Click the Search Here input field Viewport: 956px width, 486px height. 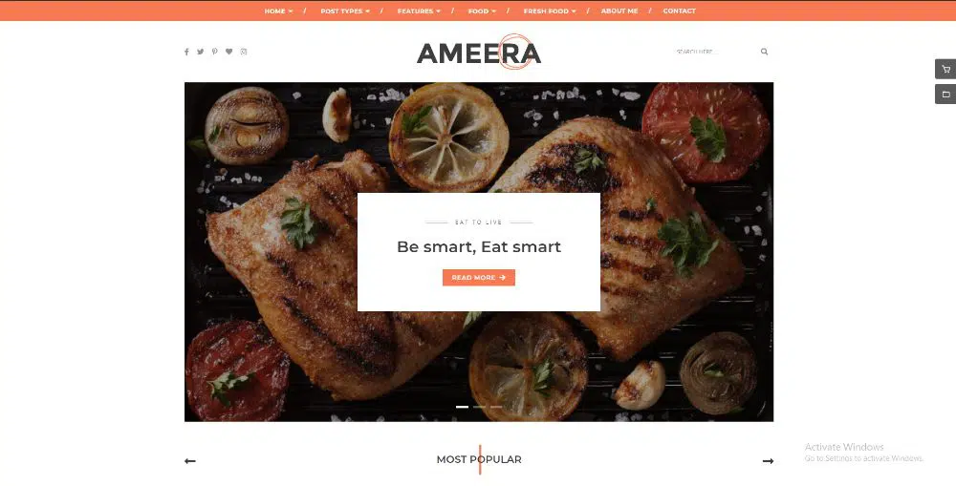pyautogui.click(x=714, y=52)
